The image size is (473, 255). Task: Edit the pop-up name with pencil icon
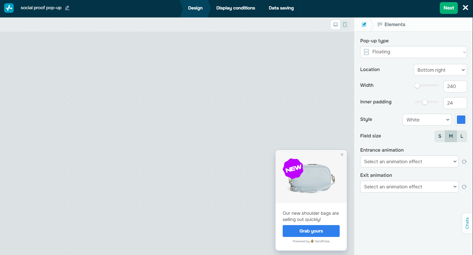(67, 8)
